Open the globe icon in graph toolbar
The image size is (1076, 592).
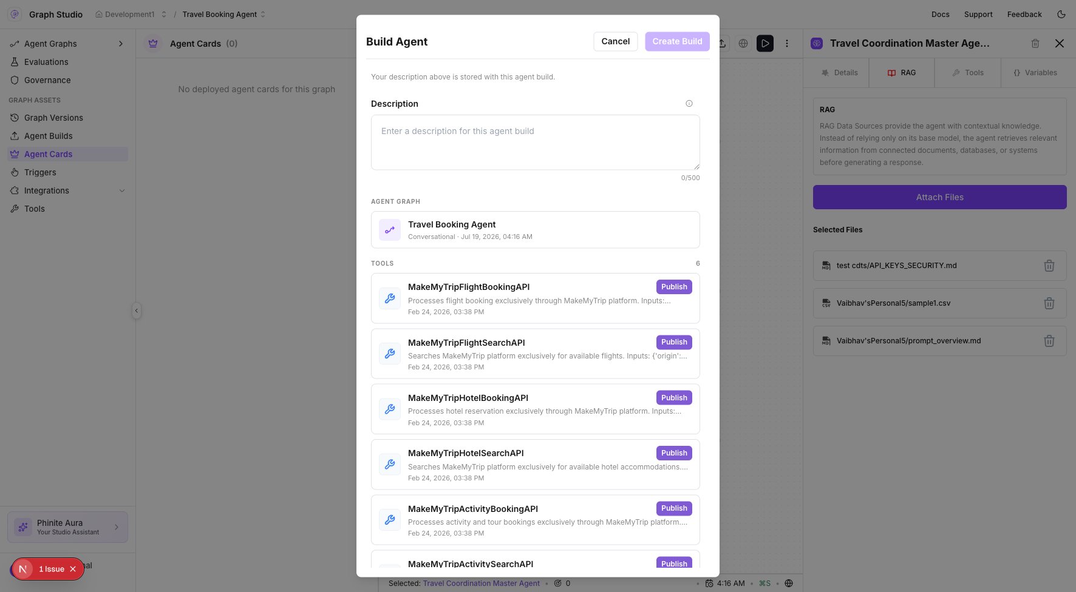click(743, 43)
